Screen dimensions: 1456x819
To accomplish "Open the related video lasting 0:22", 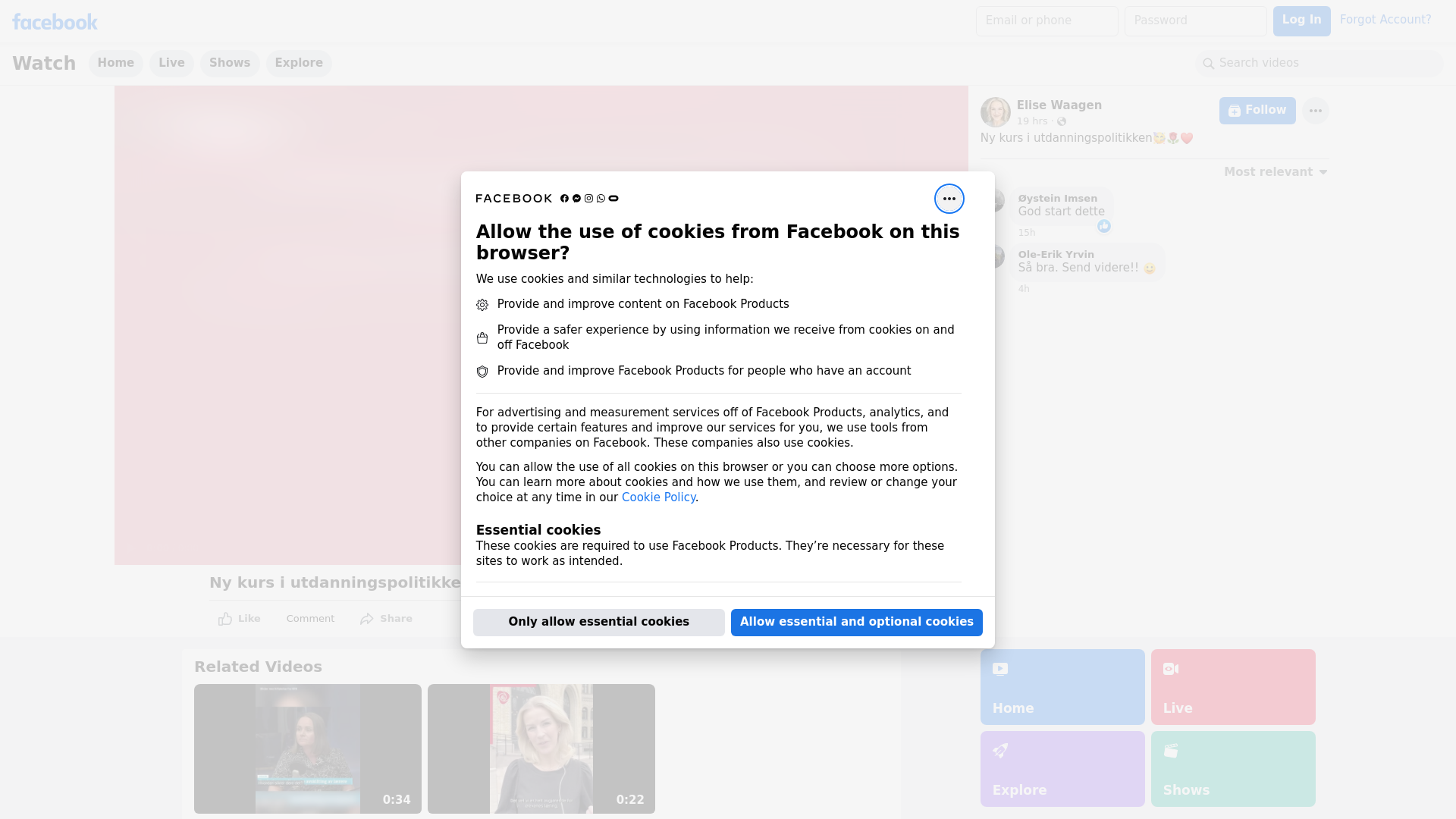I will tap(541, 749).
